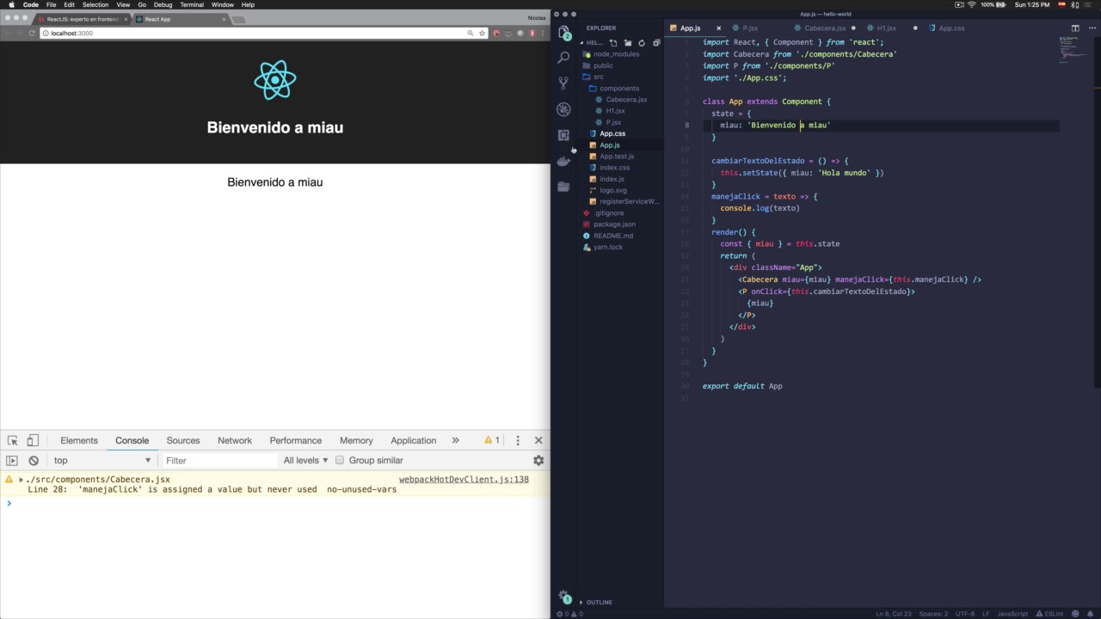The width and height of the screenshot is (1101, 619).
Task: Click the Ln 8, Col 23 position
Action: pos(894,614)
